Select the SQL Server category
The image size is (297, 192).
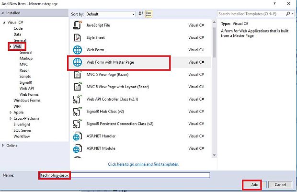23,130
